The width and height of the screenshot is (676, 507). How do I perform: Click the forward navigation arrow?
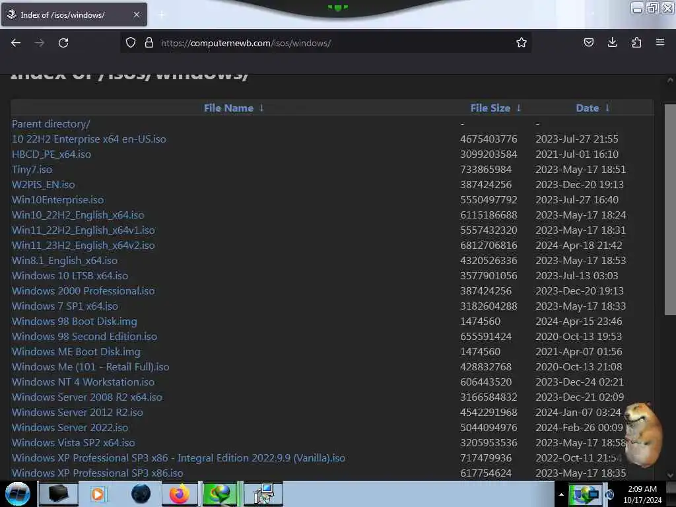coord(39,43)
